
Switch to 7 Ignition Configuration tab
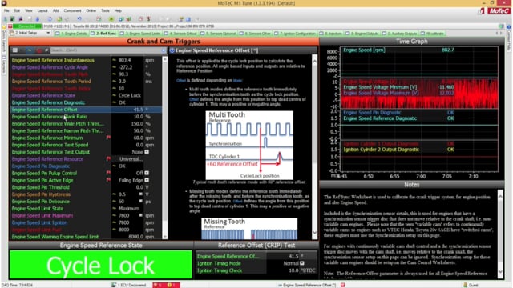296,34
